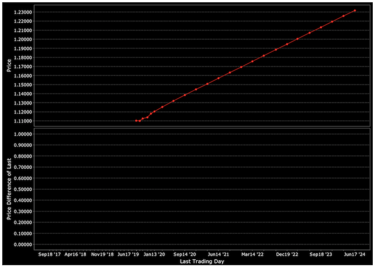Viewport: 376px width, 269px height.
Task: Click the Dec19 '22 x-axis tick label
Action: [x=287, y=254]
